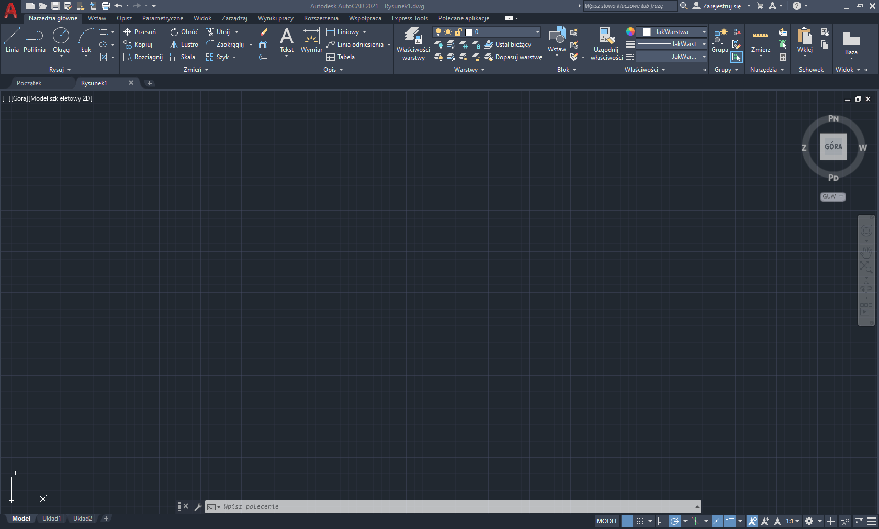Click the Kopiuj copy tool
This screenshot has height=529, width=879.
tap(138, 45)
